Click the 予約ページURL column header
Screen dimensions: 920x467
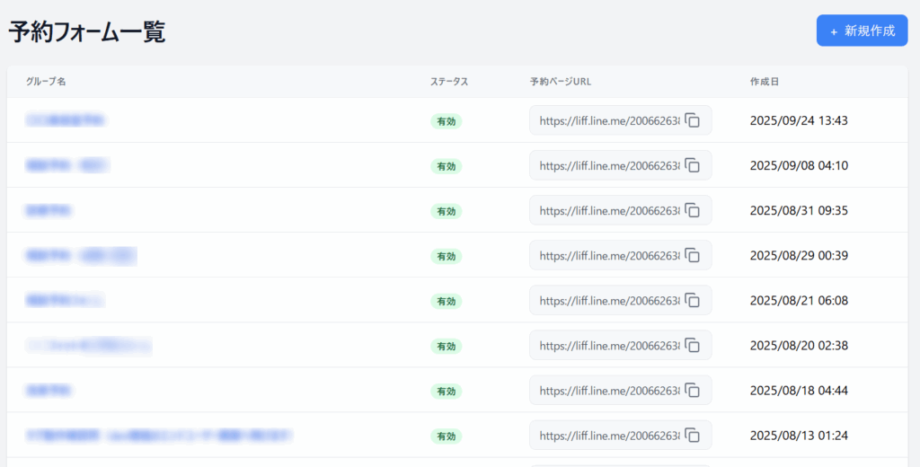561,82
